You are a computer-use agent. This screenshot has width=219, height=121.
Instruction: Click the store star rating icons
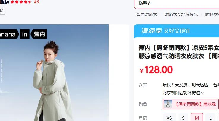[x=21, y=2]
